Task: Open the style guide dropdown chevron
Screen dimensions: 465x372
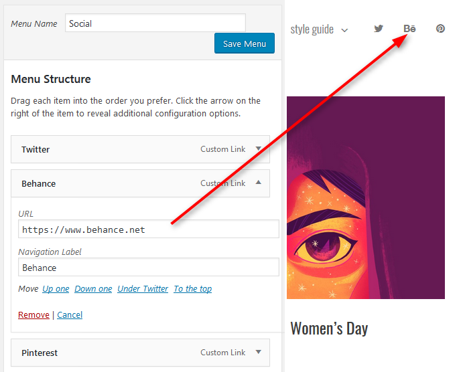Action: tap(344, 30)
